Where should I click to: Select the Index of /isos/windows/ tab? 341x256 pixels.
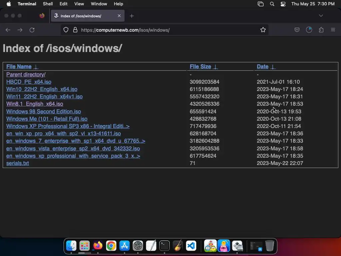tap(88, 16)
